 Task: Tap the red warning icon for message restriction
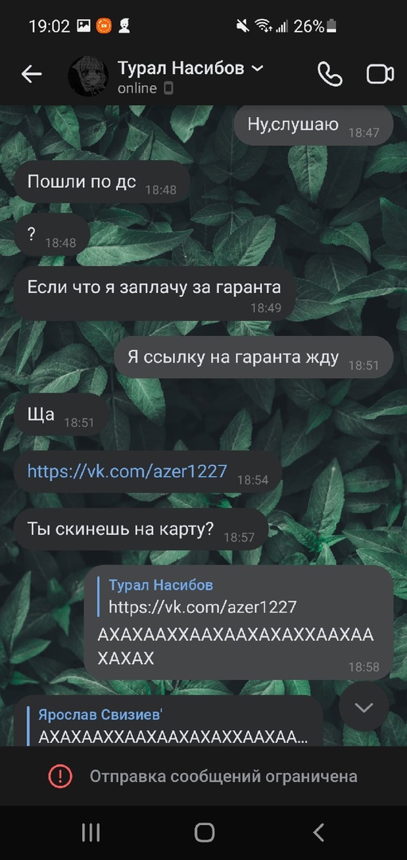60,776
